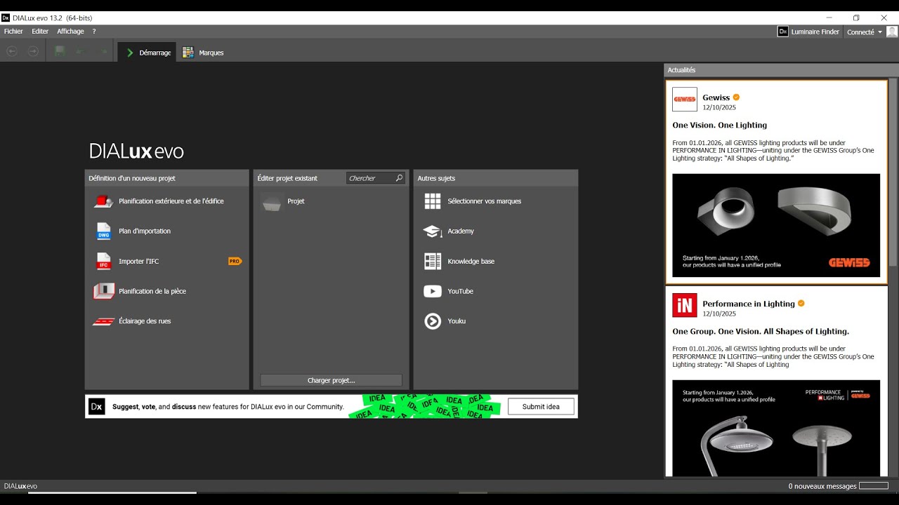Click the Luminaire Finder Dx icon
The image size is (899, 505).
(783, 32)
